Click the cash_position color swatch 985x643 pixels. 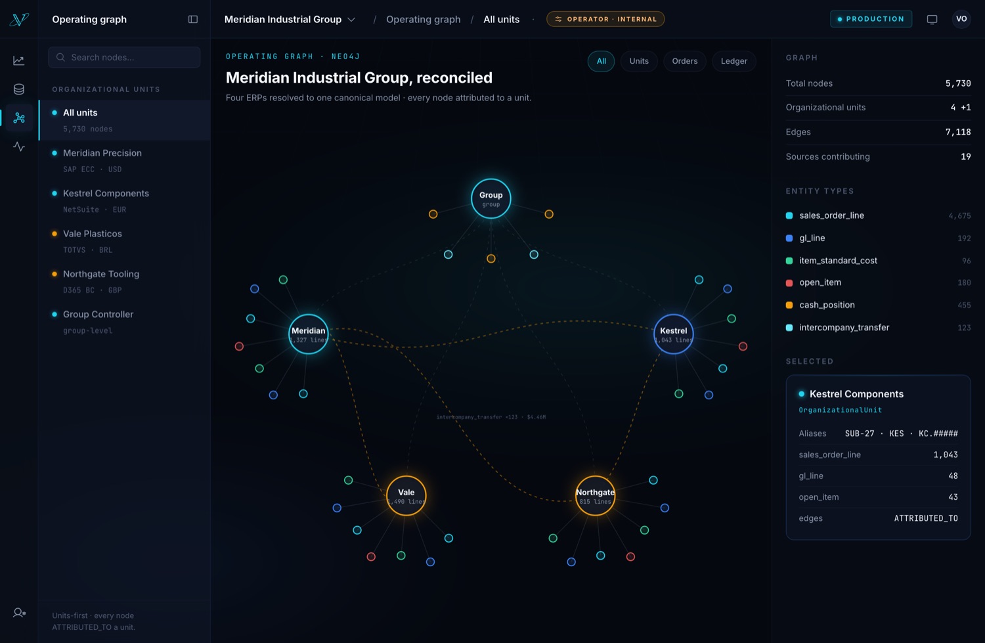coord(789,305)
